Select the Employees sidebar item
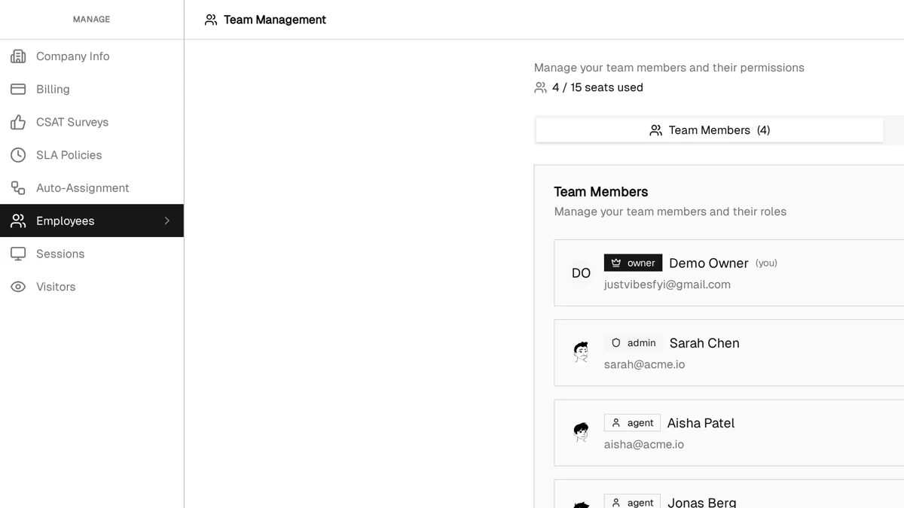 pos(92,221)
